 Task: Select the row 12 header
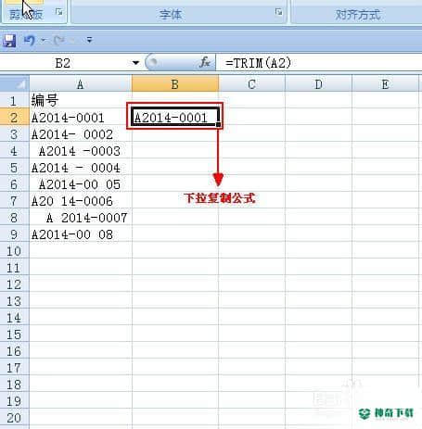pos(15,284)
